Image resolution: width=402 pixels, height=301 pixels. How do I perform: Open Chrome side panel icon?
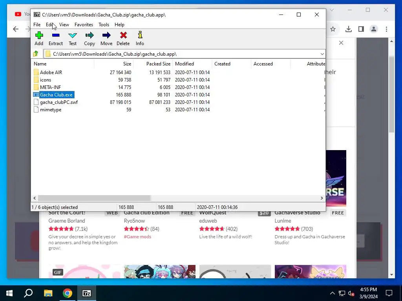[361, 29]
